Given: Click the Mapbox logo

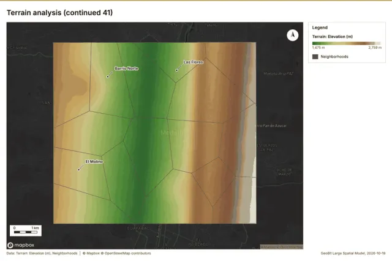Looking at the screenshot, I should coord(21,245).
